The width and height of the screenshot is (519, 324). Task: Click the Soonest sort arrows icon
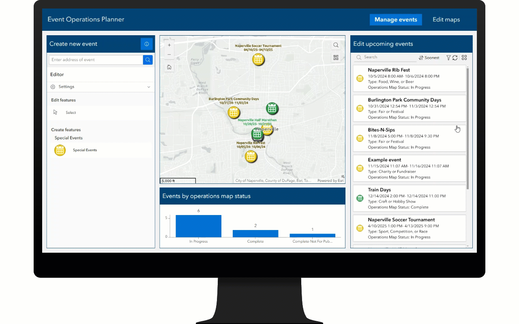(x=421, y=58)
